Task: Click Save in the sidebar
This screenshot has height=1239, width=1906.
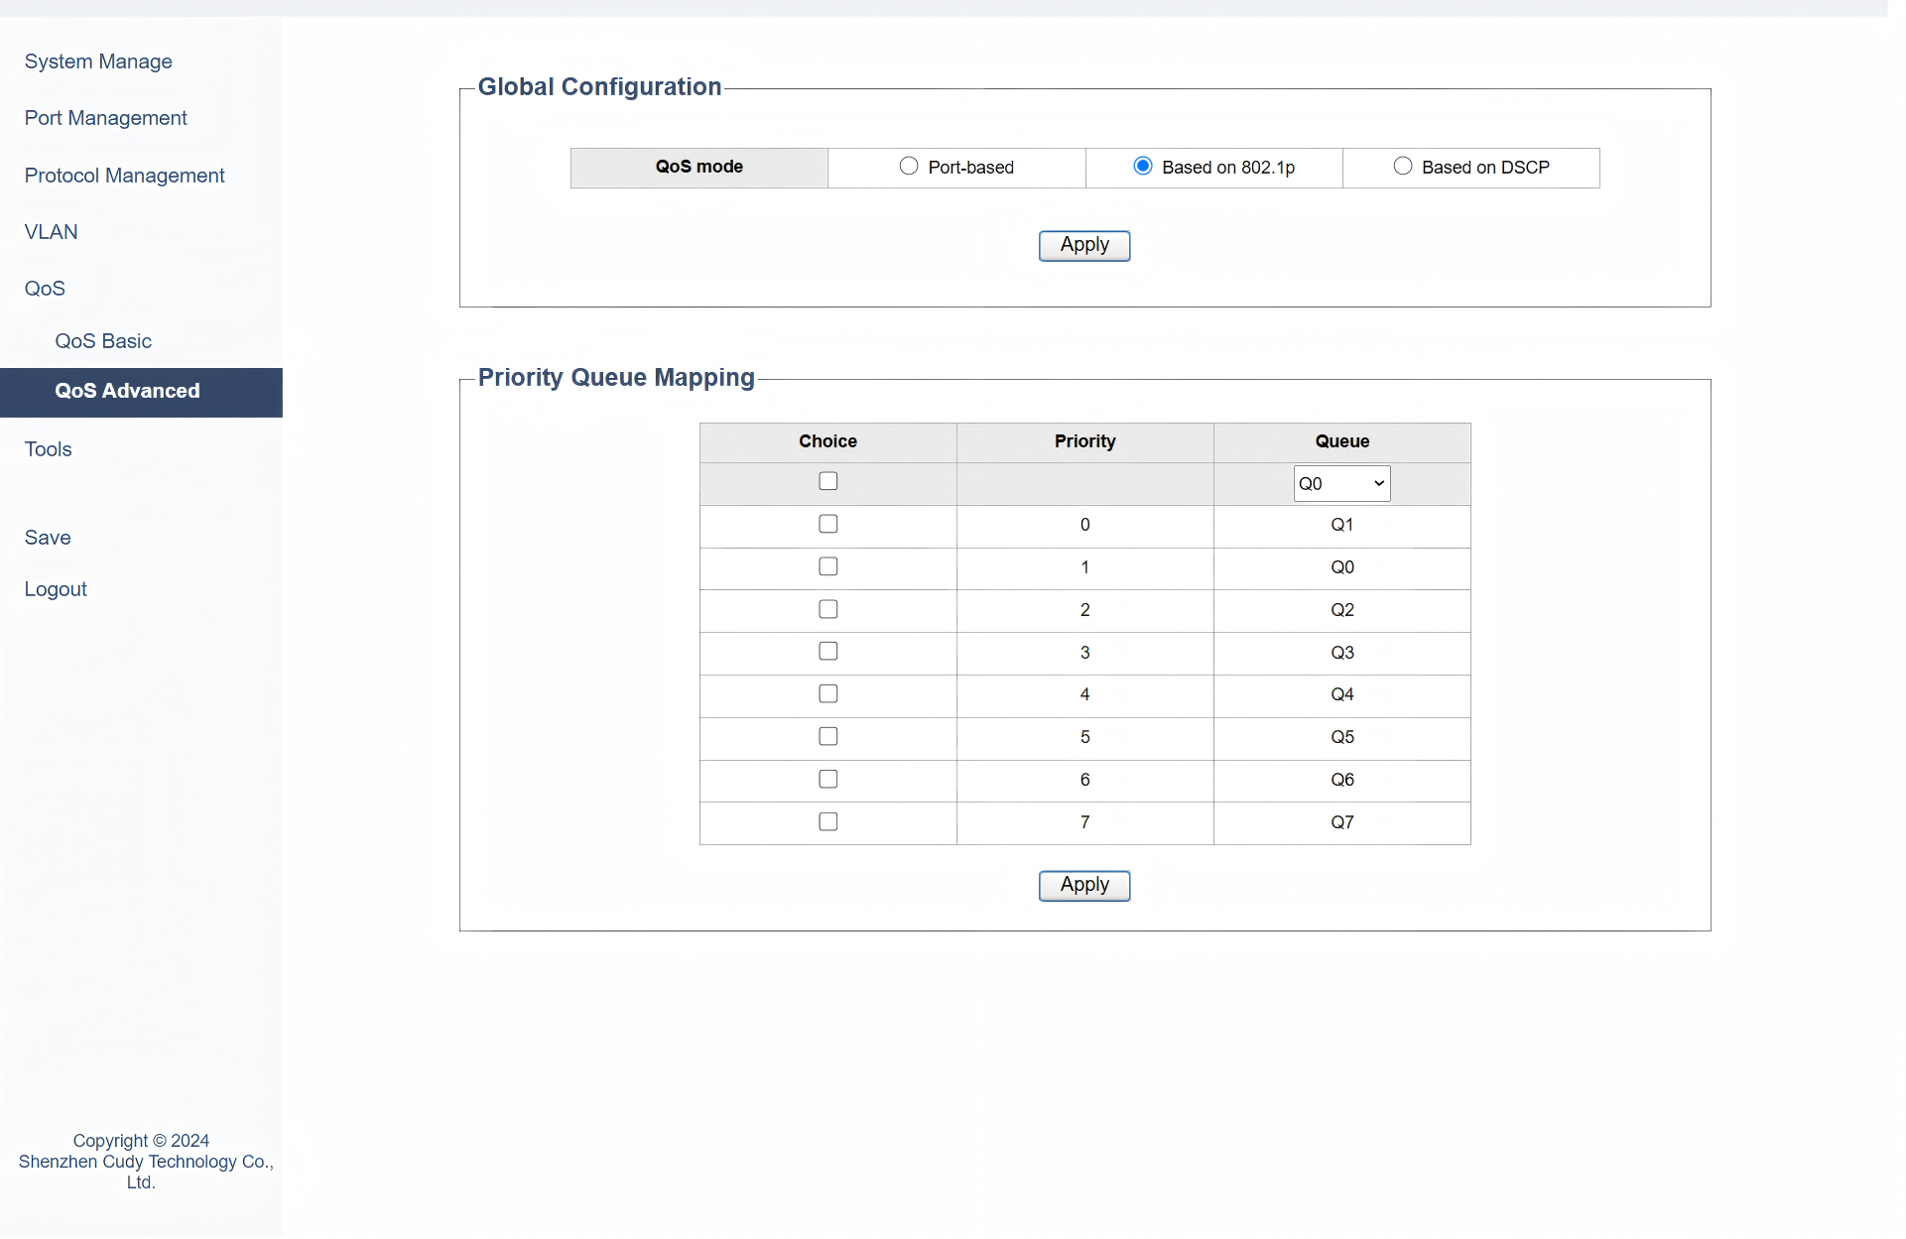Action: (x=48, y=538)
